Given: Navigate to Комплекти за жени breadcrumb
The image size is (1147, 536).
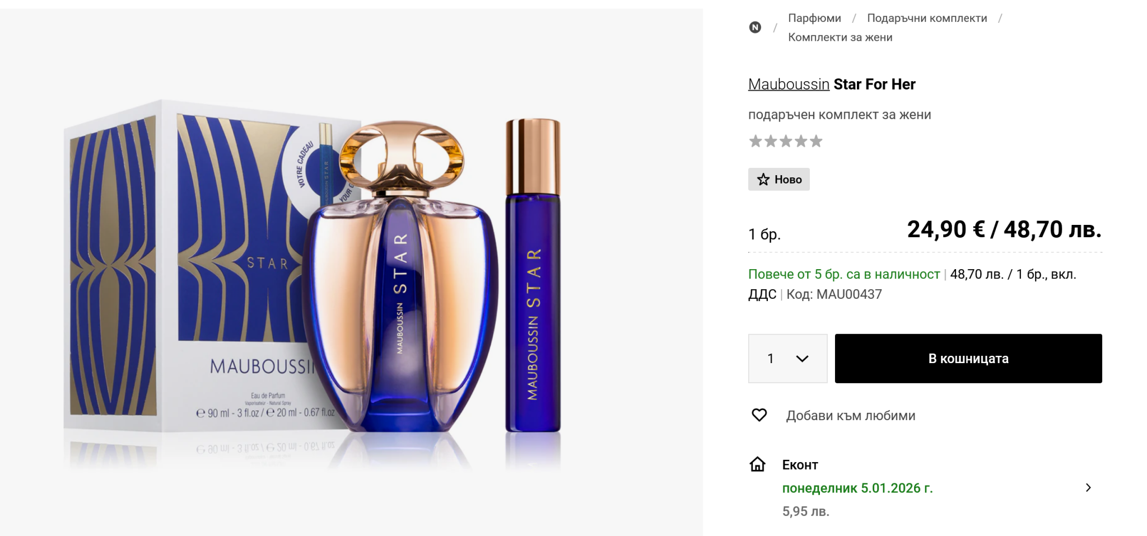Looking at the screenshot, I should pos(840,37).
